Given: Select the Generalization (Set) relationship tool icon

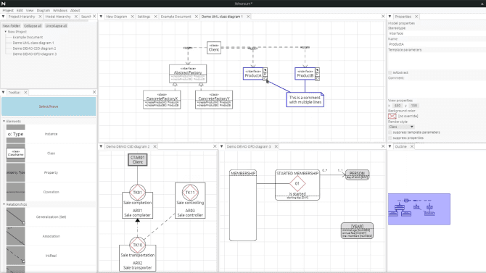Looking at the screenshot, I should 15,217.
